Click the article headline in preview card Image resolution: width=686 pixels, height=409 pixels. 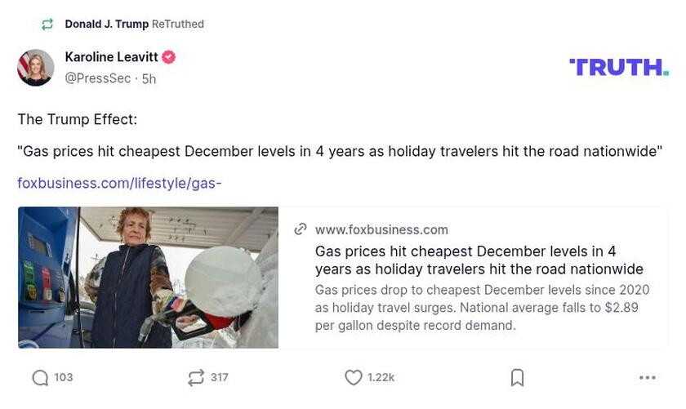(479, 260)
